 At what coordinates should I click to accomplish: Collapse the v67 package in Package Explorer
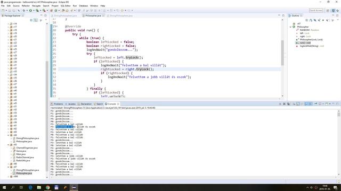pos(9,167)
